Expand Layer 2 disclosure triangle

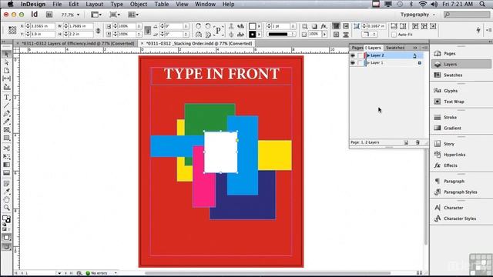pos(368,55)
